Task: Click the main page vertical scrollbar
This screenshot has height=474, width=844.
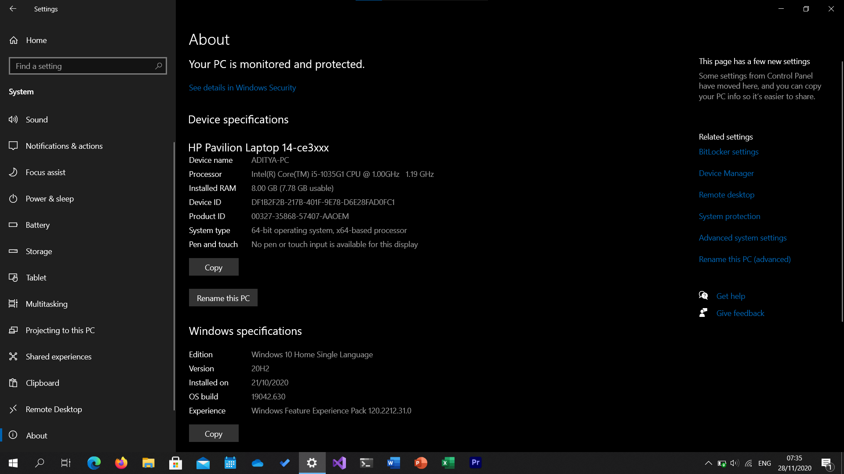Action: click(842, 192)
